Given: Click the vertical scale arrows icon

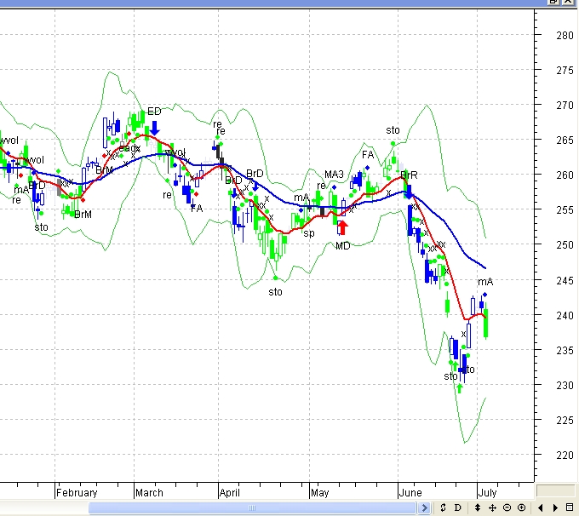Looking at the screenshot, I should click(478, 508).
